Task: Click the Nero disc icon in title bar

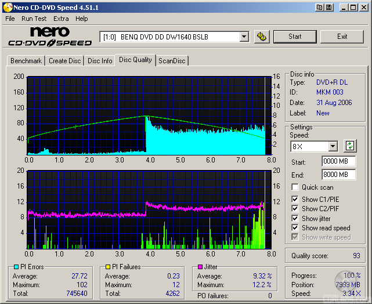Action: tap(7, 7)
